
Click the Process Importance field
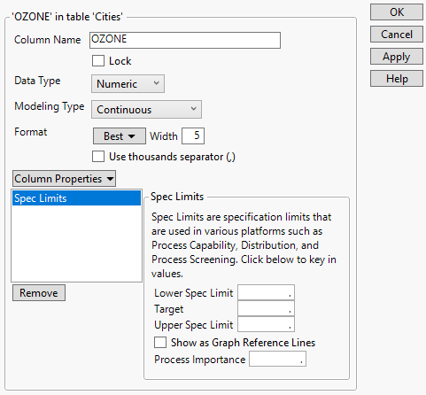tap(277, 359)
